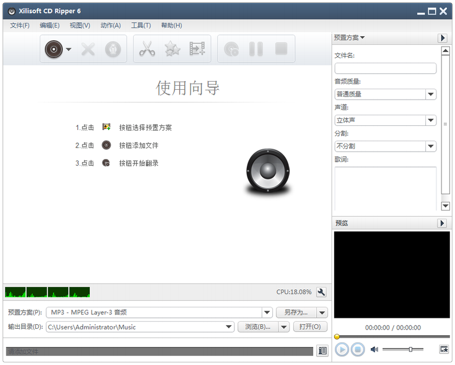455x365 pixels.
Task: Click the add profile filmstrip icon
Action: point(197,48)
